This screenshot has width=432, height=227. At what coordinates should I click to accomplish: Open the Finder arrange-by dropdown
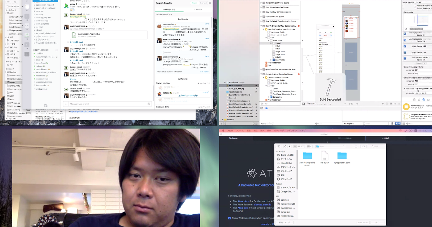coord(310,146)
